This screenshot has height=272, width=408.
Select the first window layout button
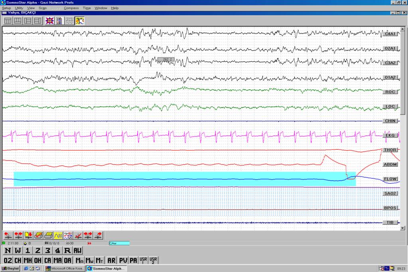pos(8,21)
